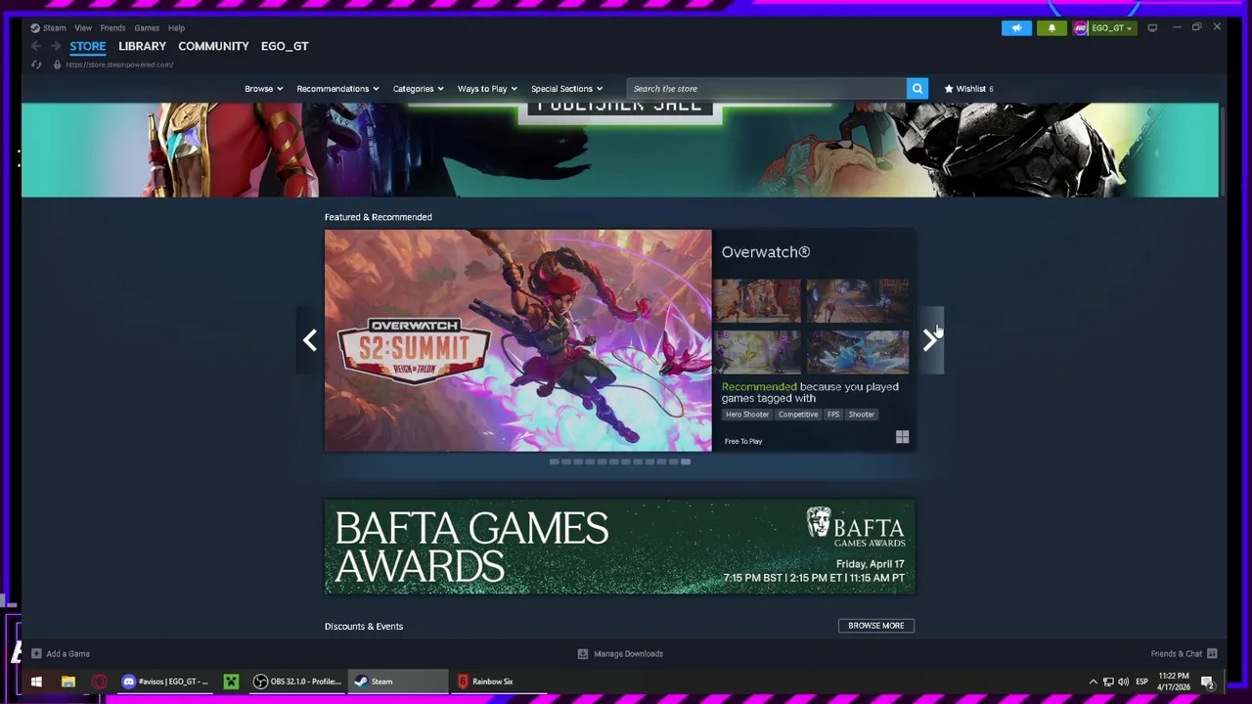Click the Wishlist star icon

pos(949,89)
